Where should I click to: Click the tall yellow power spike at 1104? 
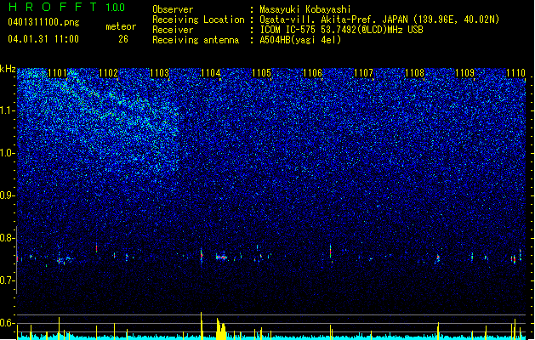click(x=202, y=326)
